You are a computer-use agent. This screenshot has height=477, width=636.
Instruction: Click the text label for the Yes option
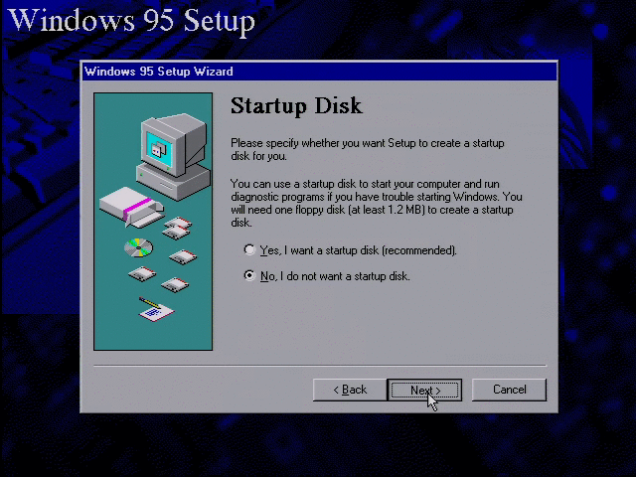pos(359,250)
